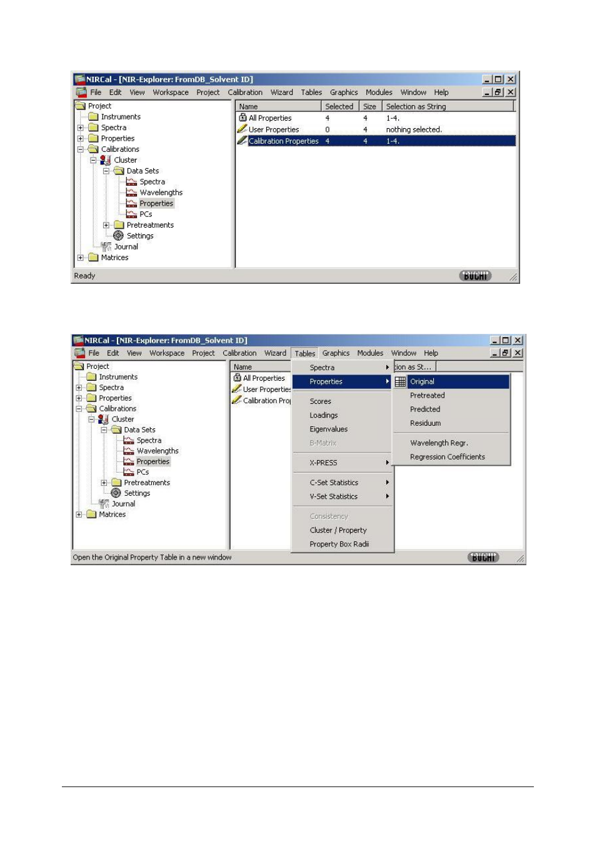Viewport: 597px width, 844px height.
Task: Select Eigenvalues in Tables menu
Action: click(x=329, y=429)
